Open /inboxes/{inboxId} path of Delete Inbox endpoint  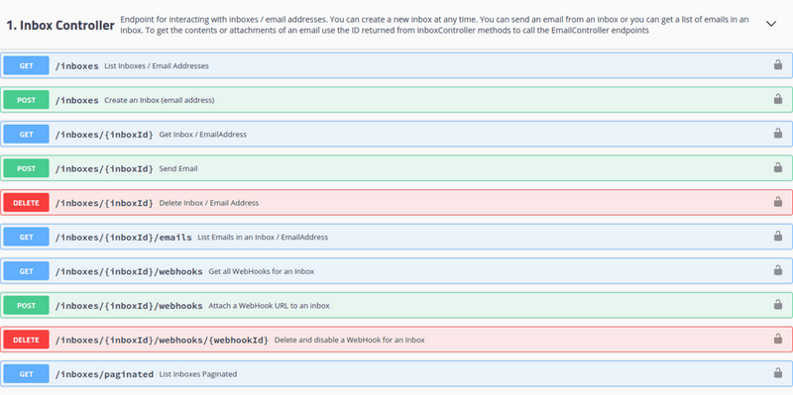pos(104,203)
